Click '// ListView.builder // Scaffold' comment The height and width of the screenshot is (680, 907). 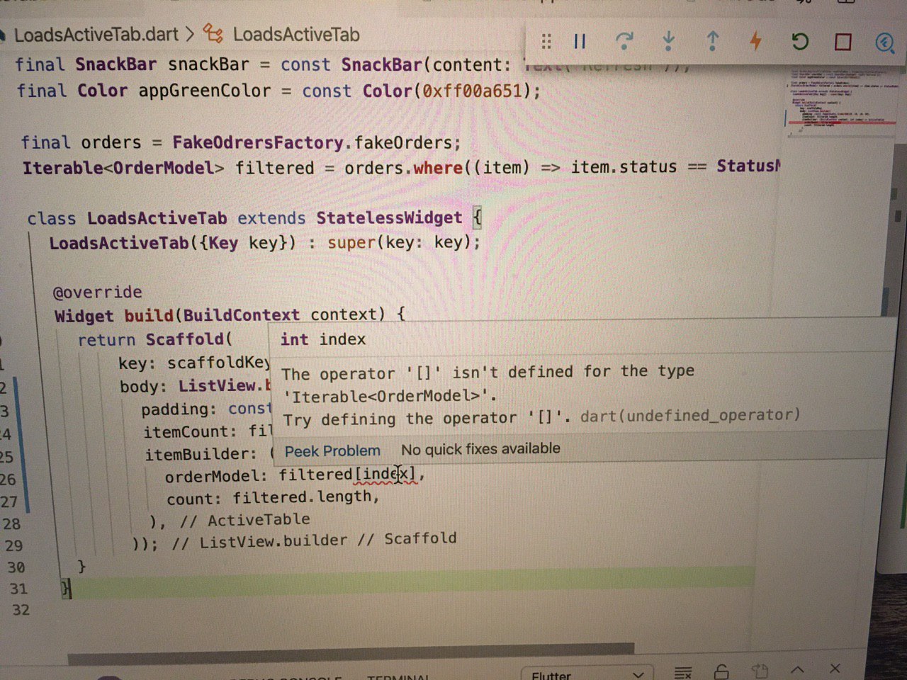(314, 540)
